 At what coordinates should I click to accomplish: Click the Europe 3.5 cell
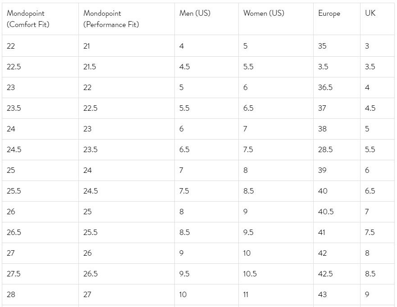coord(323,67)
